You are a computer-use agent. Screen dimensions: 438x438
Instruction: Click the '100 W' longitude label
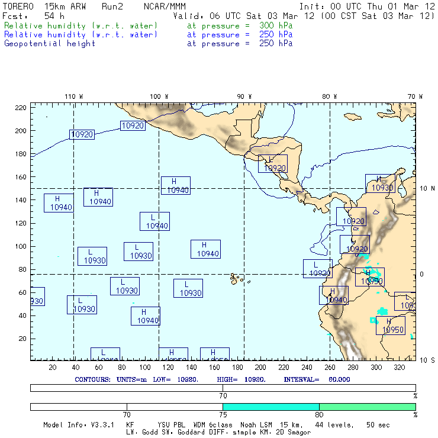(159, 96)
